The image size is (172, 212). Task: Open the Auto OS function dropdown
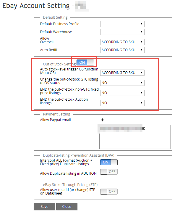pyautogui.click(x=122, y=73)
